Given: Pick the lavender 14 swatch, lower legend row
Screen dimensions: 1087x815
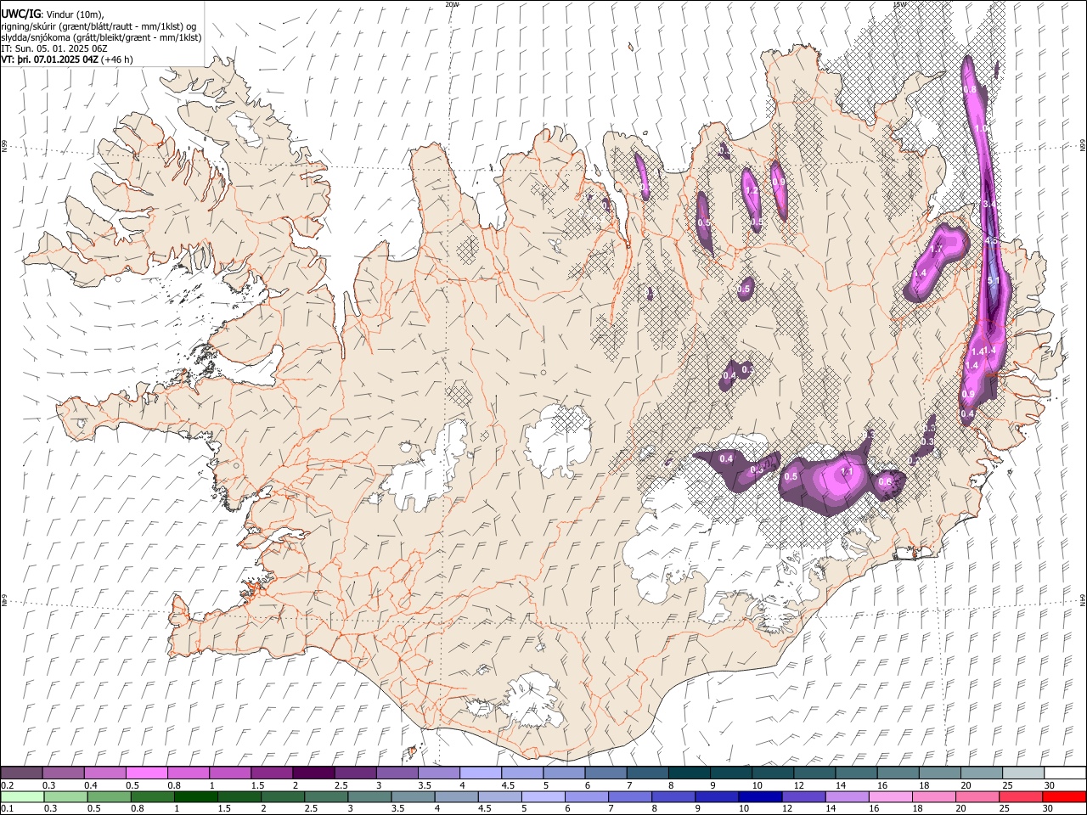Looking at the screenshot, I should 848,796.
